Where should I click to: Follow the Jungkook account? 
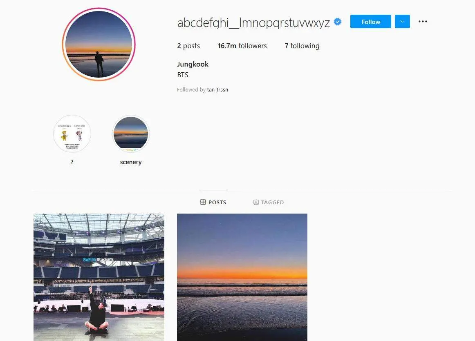(x=370, y=22)
